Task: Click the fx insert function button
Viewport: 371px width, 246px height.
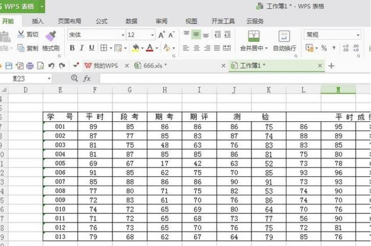Action: pos(87,78)
